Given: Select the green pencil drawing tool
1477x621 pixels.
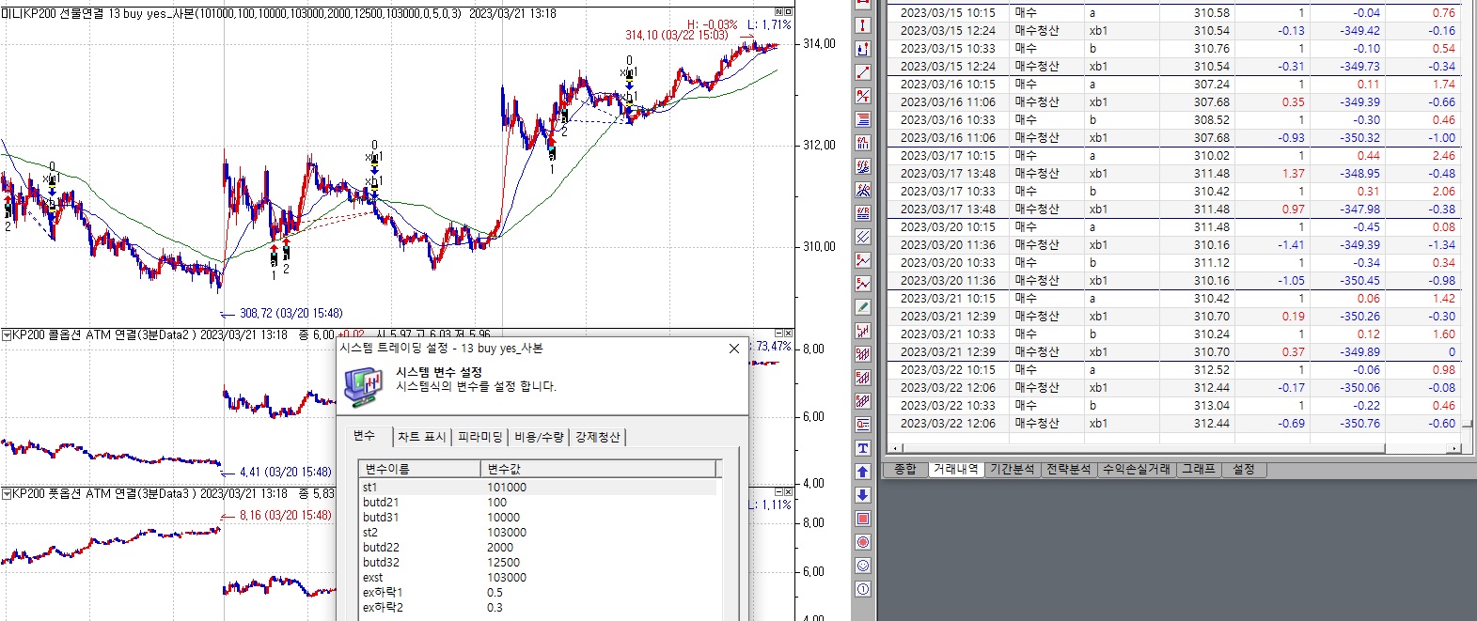Looking at the screenshot, I should click(x=863, y=307).
